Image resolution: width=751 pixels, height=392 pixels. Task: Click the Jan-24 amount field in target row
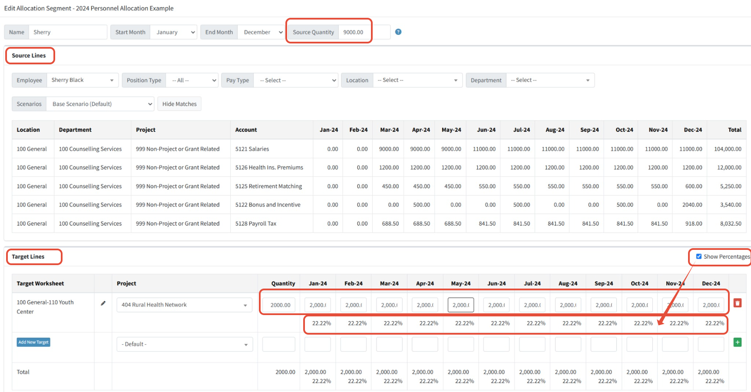point(318,305)
